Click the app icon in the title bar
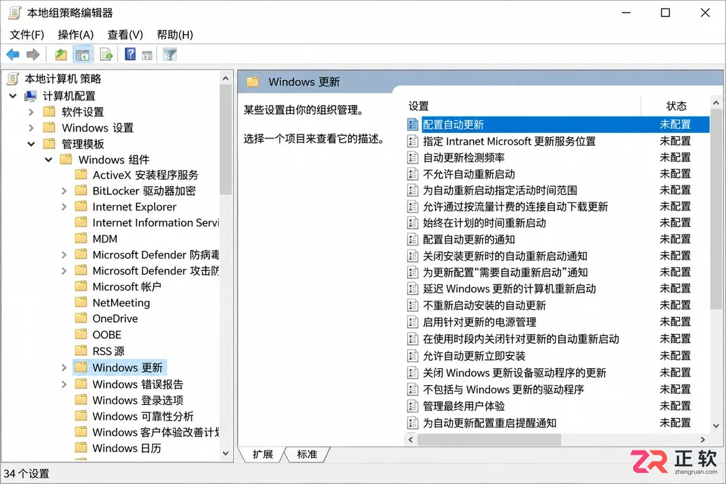This screenshot has height=484, width=726. [x=15, y=13]
